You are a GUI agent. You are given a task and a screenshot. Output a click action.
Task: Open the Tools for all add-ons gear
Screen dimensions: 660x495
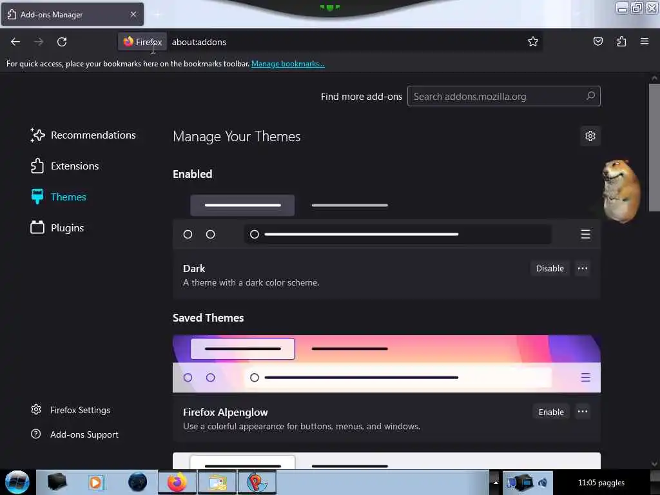click(590, 136)
